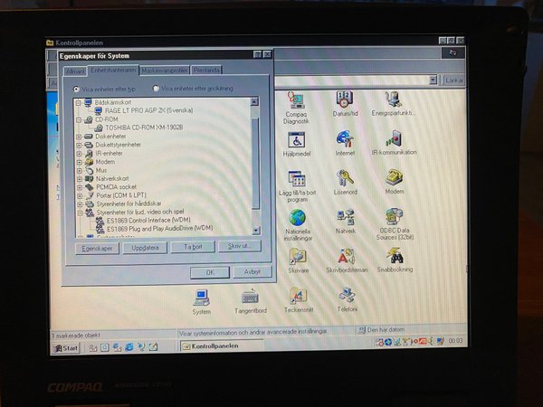Open the Energisparfunktioner icon
Screen dimensions: 543x407
(x=394, y=103)
